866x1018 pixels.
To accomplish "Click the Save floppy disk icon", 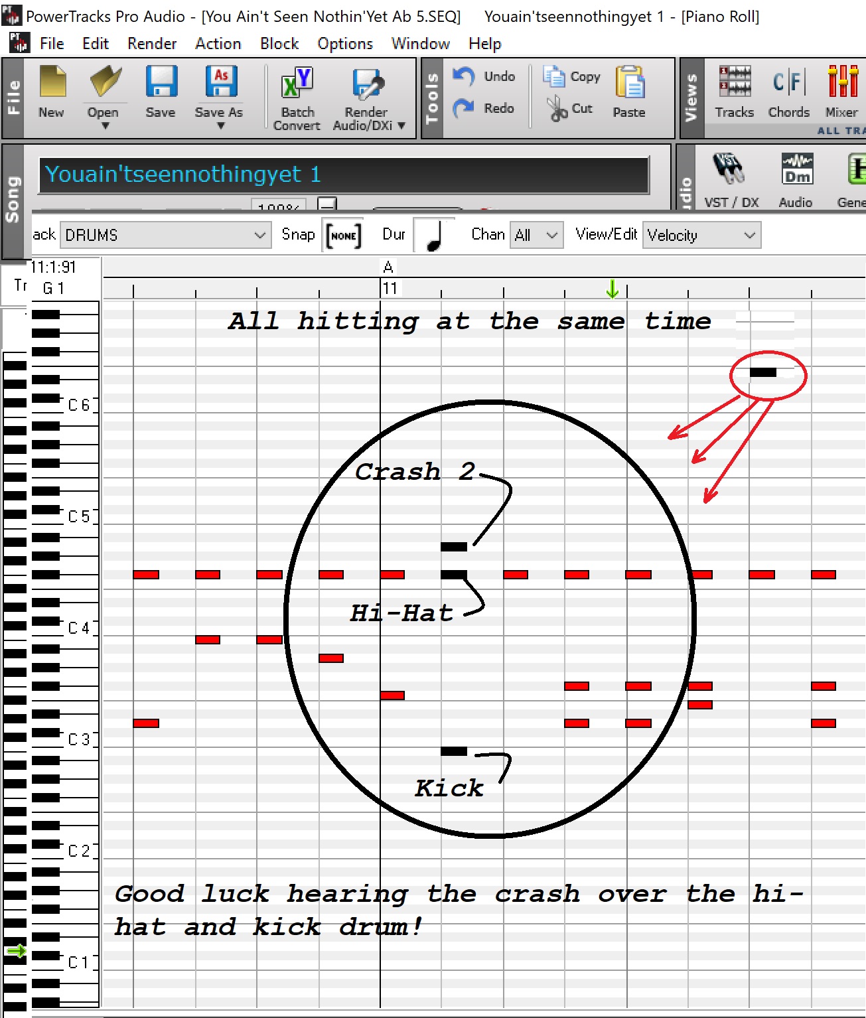I will [161, 83].
